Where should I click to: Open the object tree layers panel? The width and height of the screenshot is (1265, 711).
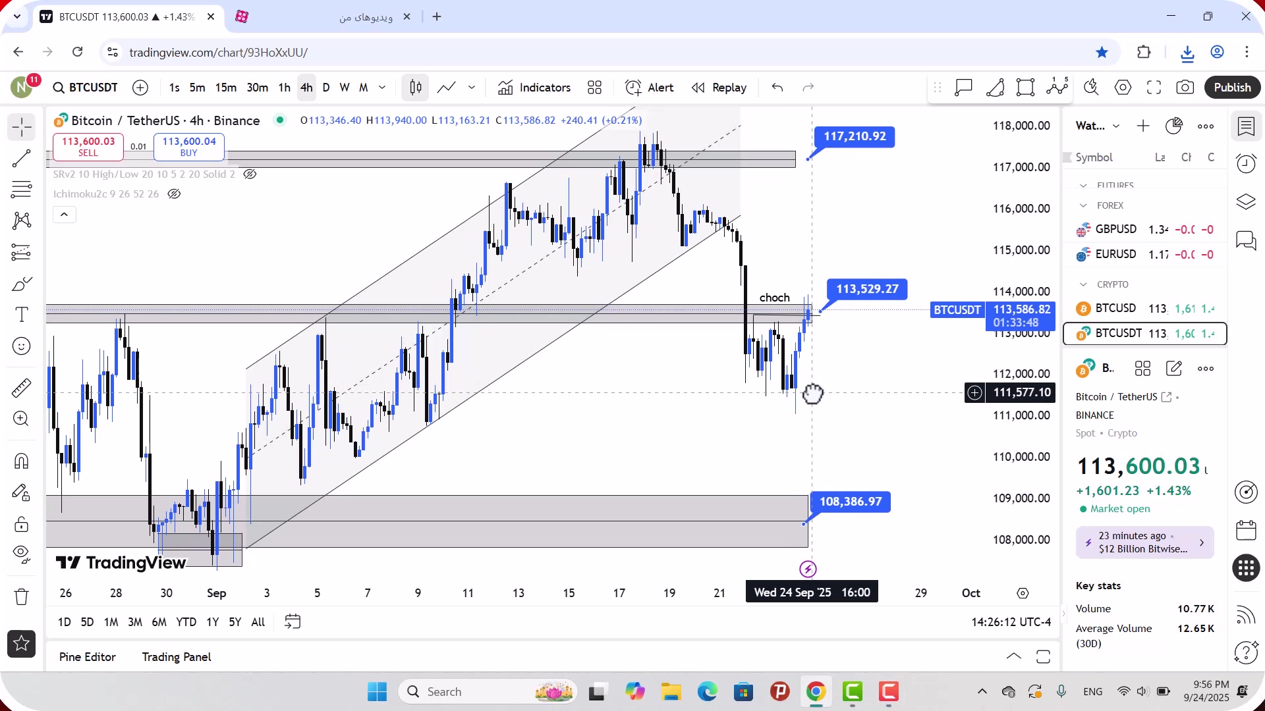point(1246,201)
